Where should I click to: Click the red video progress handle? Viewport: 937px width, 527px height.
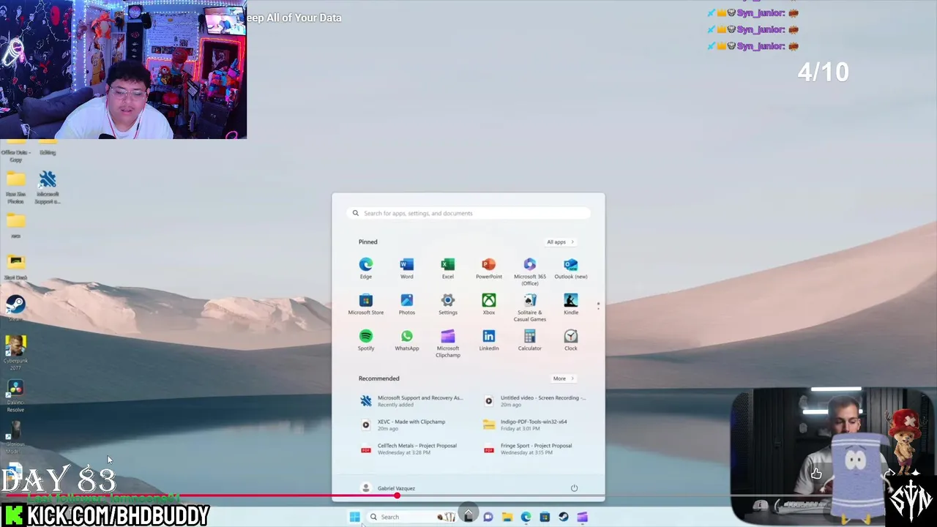(397, 496)
